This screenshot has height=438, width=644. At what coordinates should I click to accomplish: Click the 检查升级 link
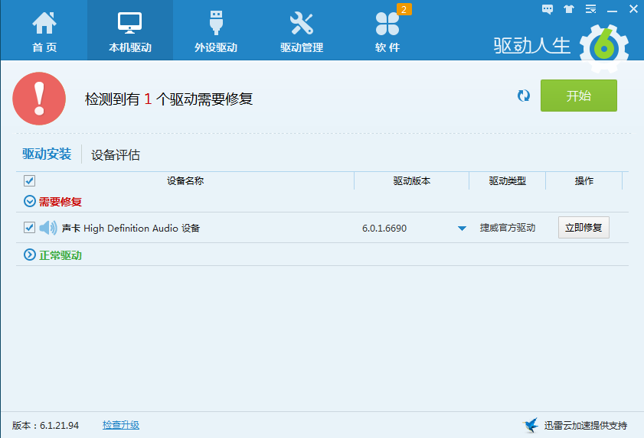121,425
